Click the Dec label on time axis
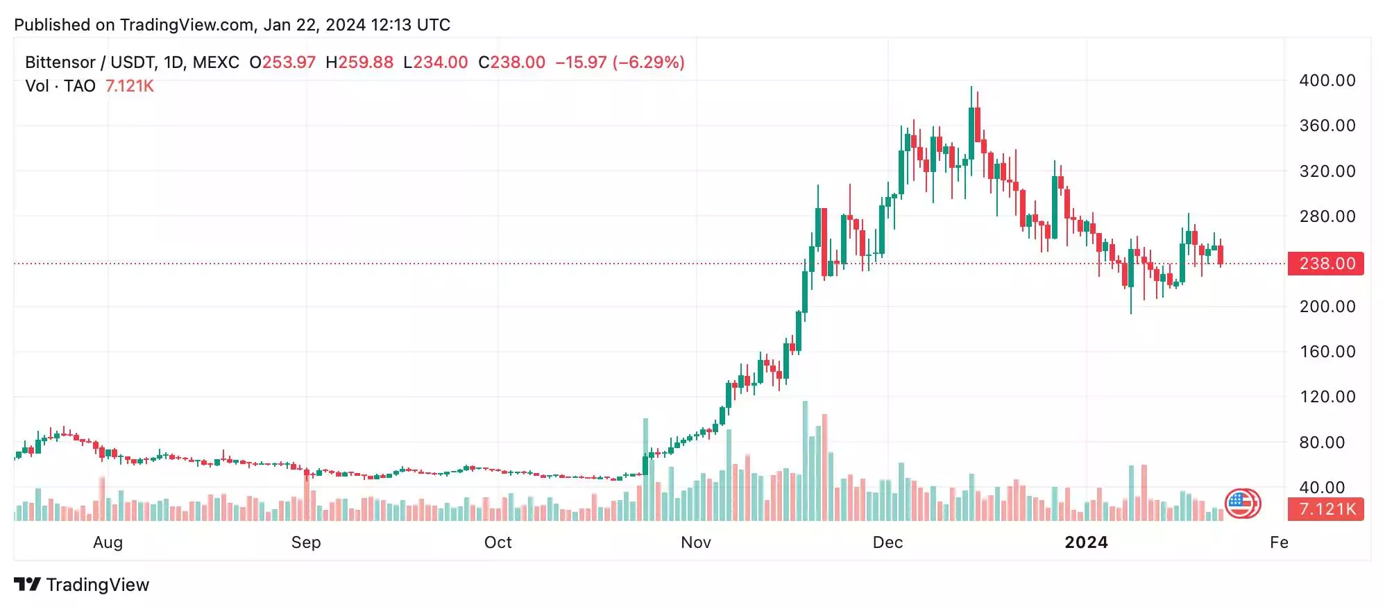1385x609 pixels. [887, 542]
